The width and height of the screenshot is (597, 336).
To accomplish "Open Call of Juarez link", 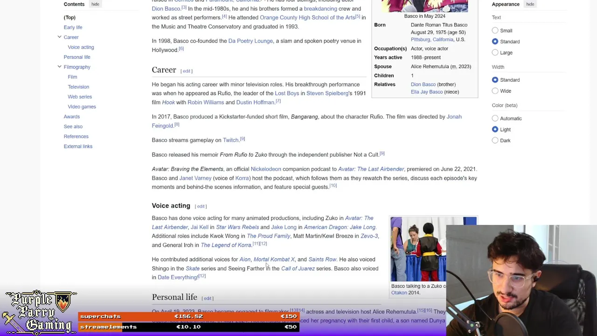I will (298, 269).
